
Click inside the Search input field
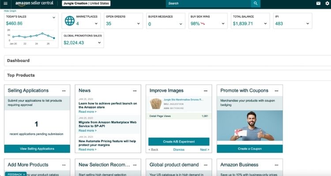[208, 4]
